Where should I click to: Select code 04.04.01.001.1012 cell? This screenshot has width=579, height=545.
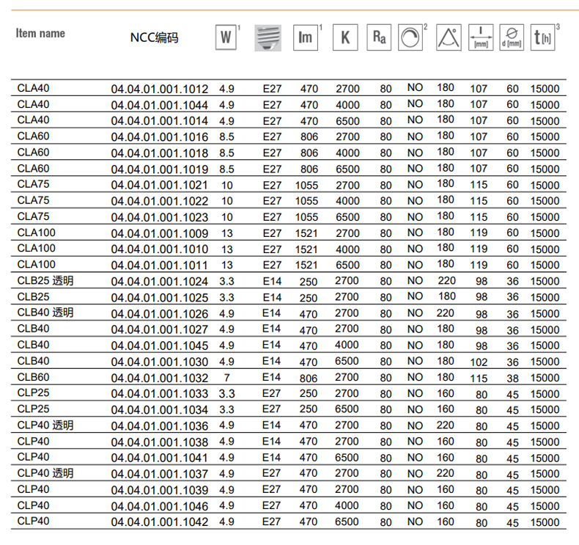(x=159, y=89)
